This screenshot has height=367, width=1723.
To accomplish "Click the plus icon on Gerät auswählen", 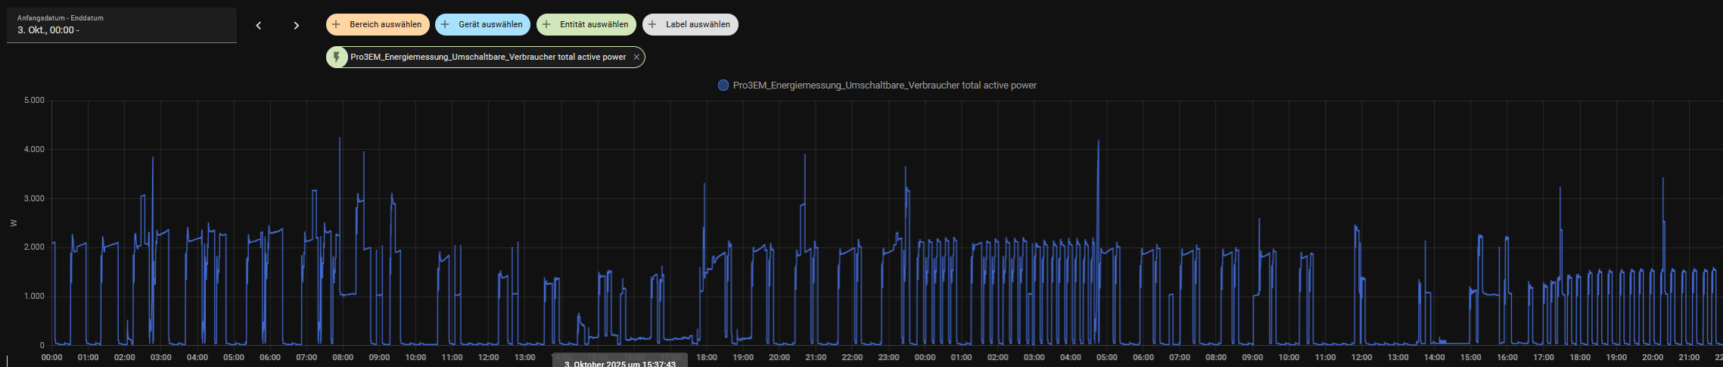I will pos(445,24).
